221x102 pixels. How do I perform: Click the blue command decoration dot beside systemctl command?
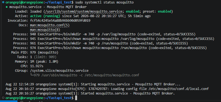[x=3, y=2]
